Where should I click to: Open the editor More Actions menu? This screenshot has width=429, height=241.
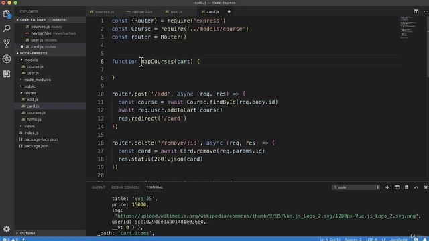[x=426, y=11]
